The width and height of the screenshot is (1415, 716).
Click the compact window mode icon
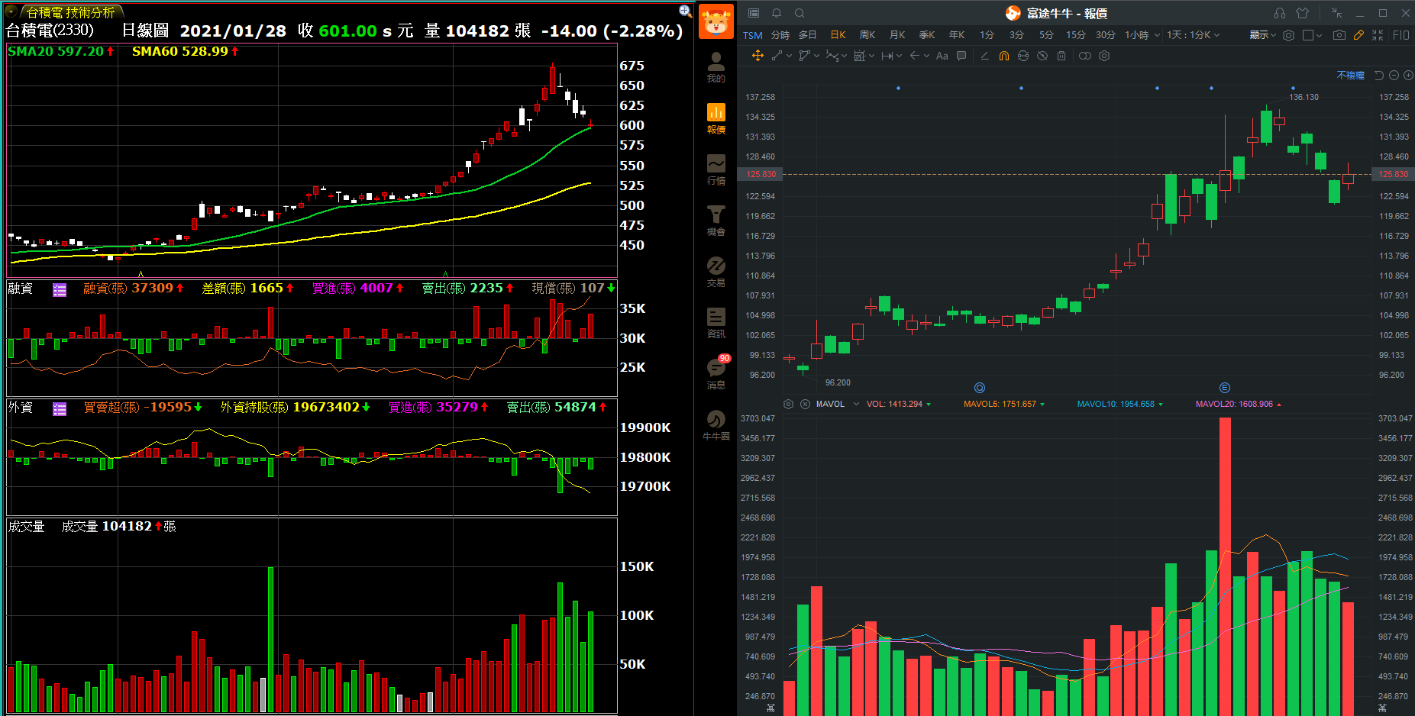(x=1336, y=13)
